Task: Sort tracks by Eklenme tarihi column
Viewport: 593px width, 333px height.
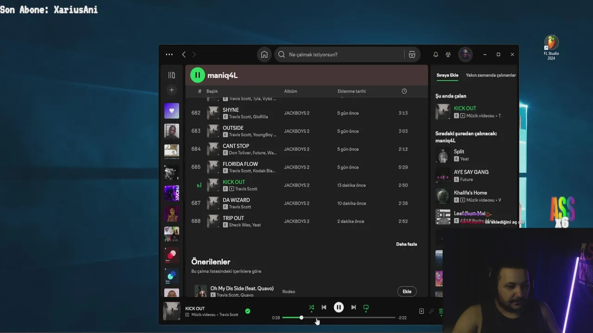Action: point(352,91)
